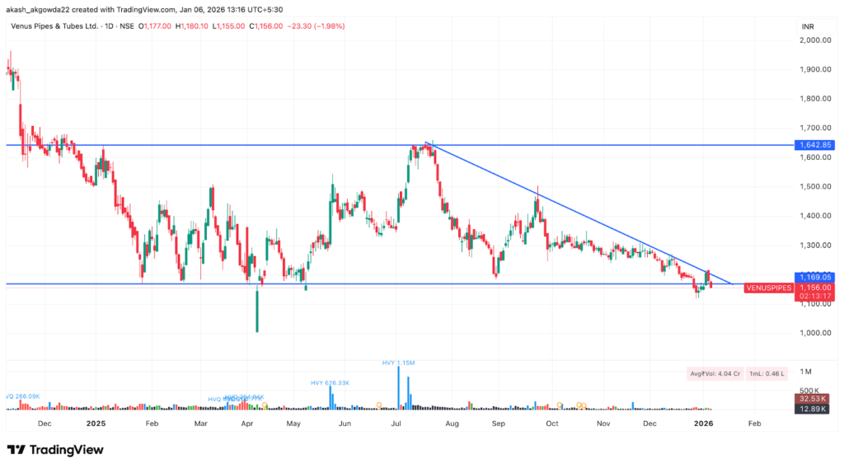Image resolution: width=844 pixels, height=468 pixels.
Task: Click the TradingView logo at bottom left
Action: click(x=55, y=449)
